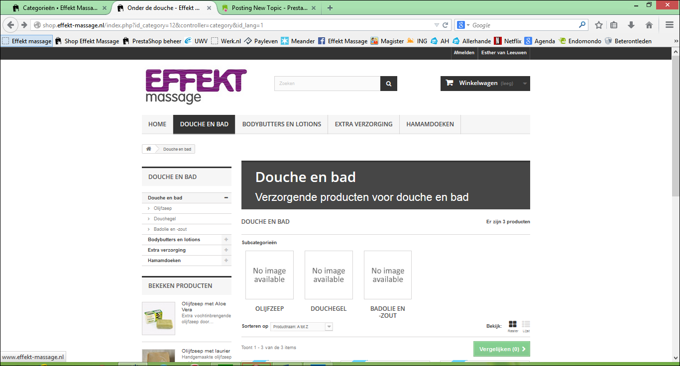Open the HOME menu item
Viewport: 680px width, 366px height.
[x=157, y=124]
